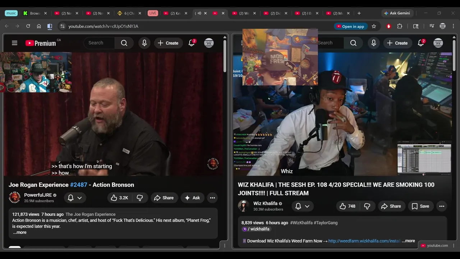Click the Ask button under Joe Rogan video

click(x=192, y=198)
